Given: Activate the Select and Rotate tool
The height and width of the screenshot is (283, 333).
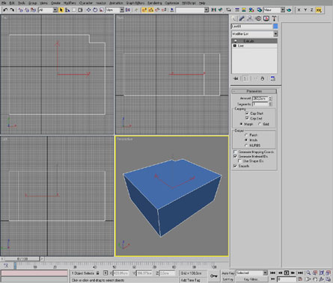Looking at the screenshot, I should 95,10.
